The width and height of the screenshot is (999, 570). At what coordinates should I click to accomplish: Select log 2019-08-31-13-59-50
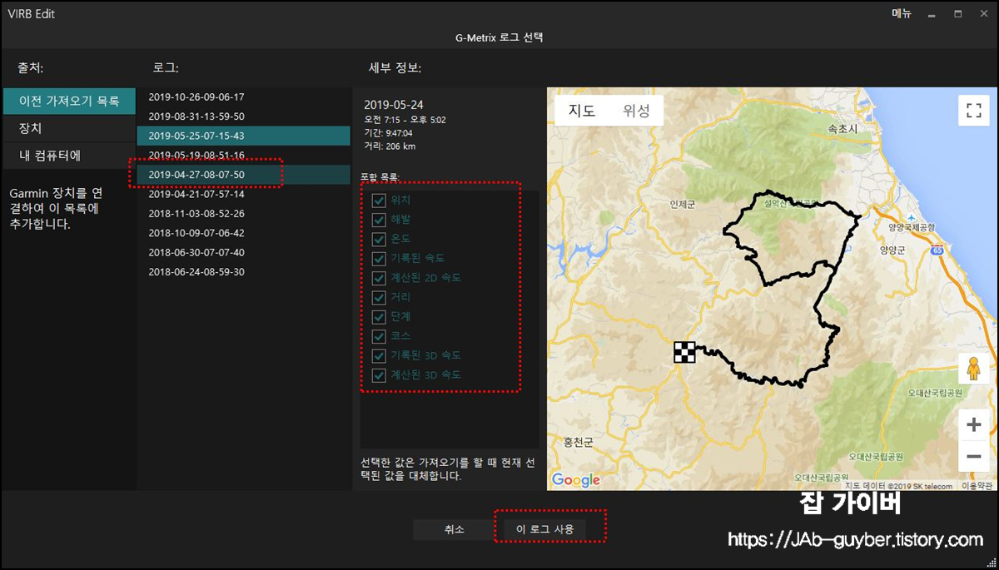244,116
